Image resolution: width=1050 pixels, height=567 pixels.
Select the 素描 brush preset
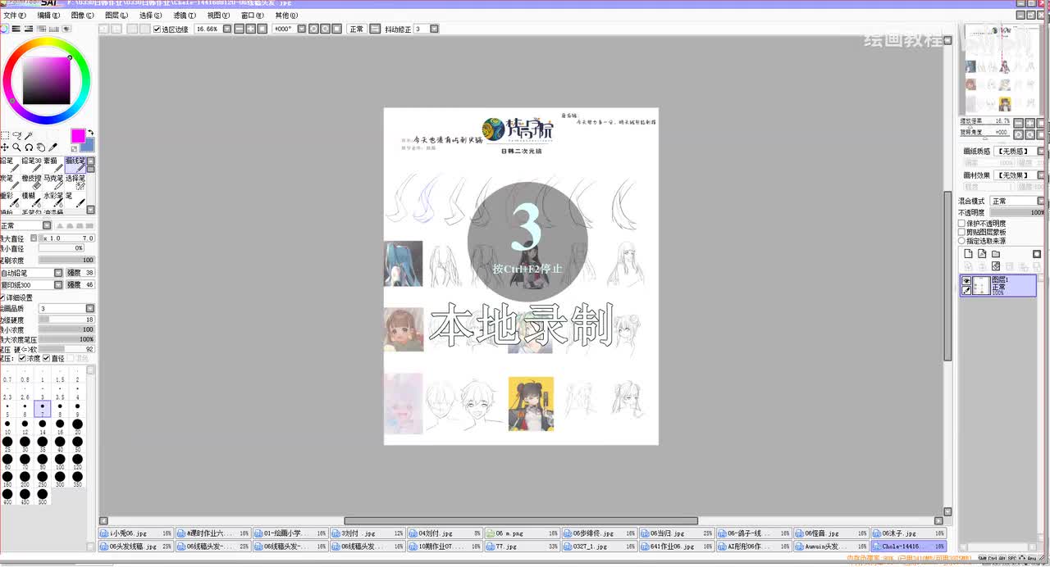click(x=53, y=166)
